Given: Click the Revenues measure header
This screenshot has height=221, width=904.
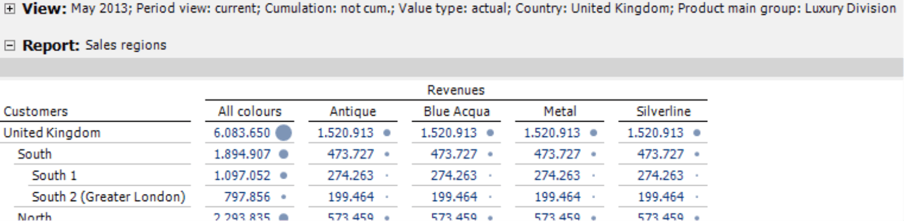Looking at the screenshot, I should [456, 90].
